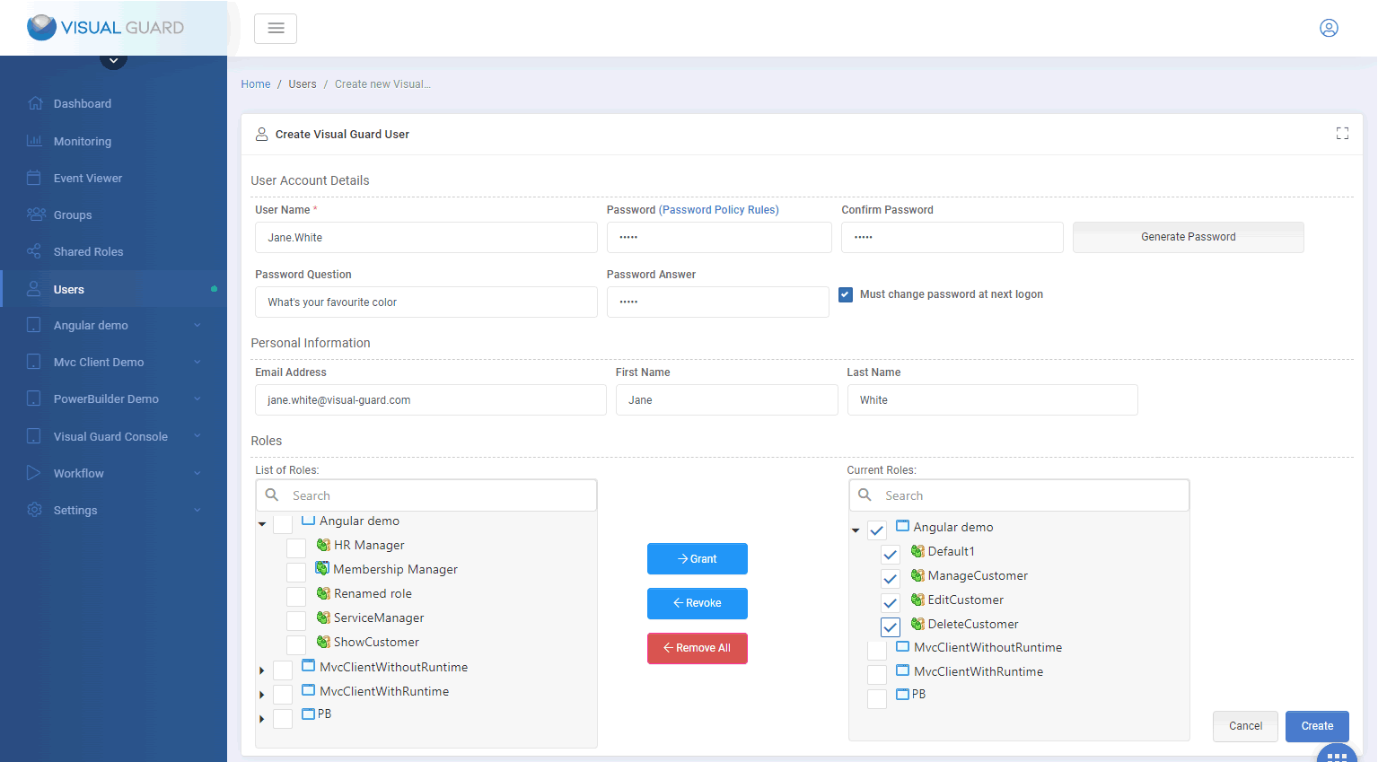Screen dimensions: 1378x762
Task: Click the Grant button
Action: coord(698,558)
